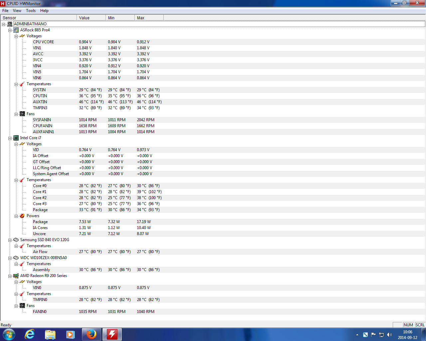Open Windows Media Player from the taskbar
426x341 pixels.
click(71, 334)
